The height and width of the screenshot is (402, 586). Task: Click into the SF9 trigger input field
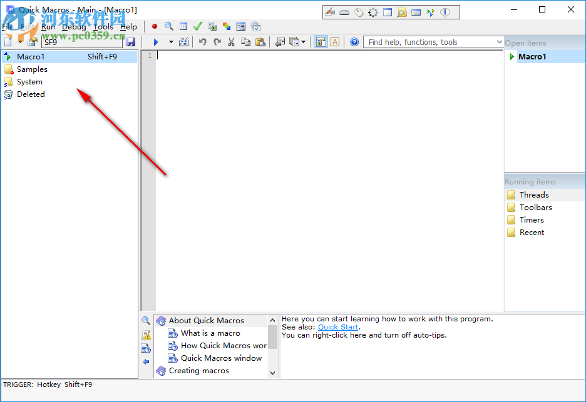point(82,42)
